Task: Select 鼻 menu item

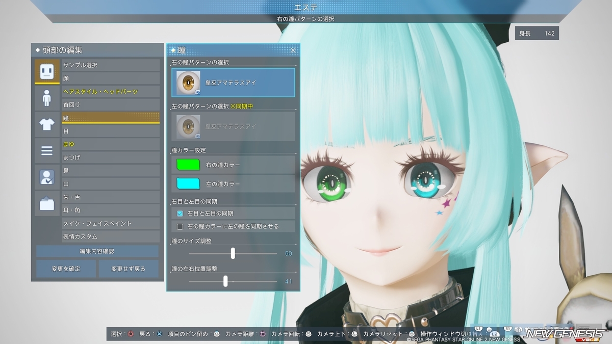Action: pos(111,171)
